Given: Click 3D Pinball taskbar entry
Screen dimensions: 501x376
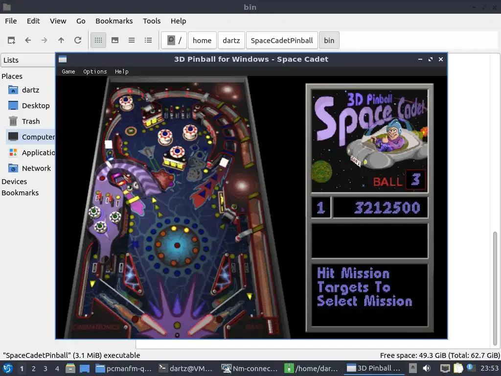Looking at the screenshot, I should (374, 368).
